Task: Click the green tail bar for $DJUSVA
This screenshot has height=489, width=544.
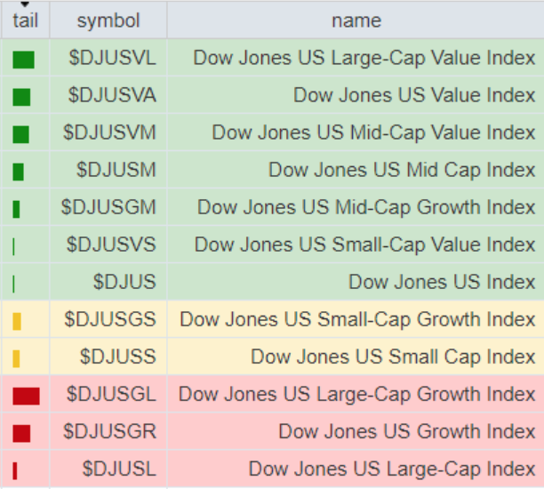Action: tap(22, 97)
